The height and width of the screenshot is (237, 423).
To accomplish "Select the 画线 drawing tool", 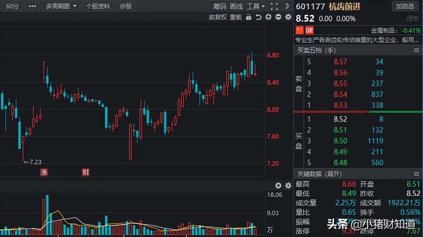I will click(x=236, y=6).
